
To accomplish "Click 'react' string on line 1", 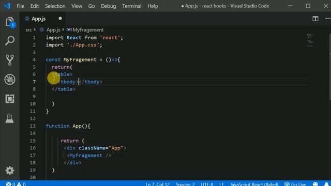I will click(110, 38).
